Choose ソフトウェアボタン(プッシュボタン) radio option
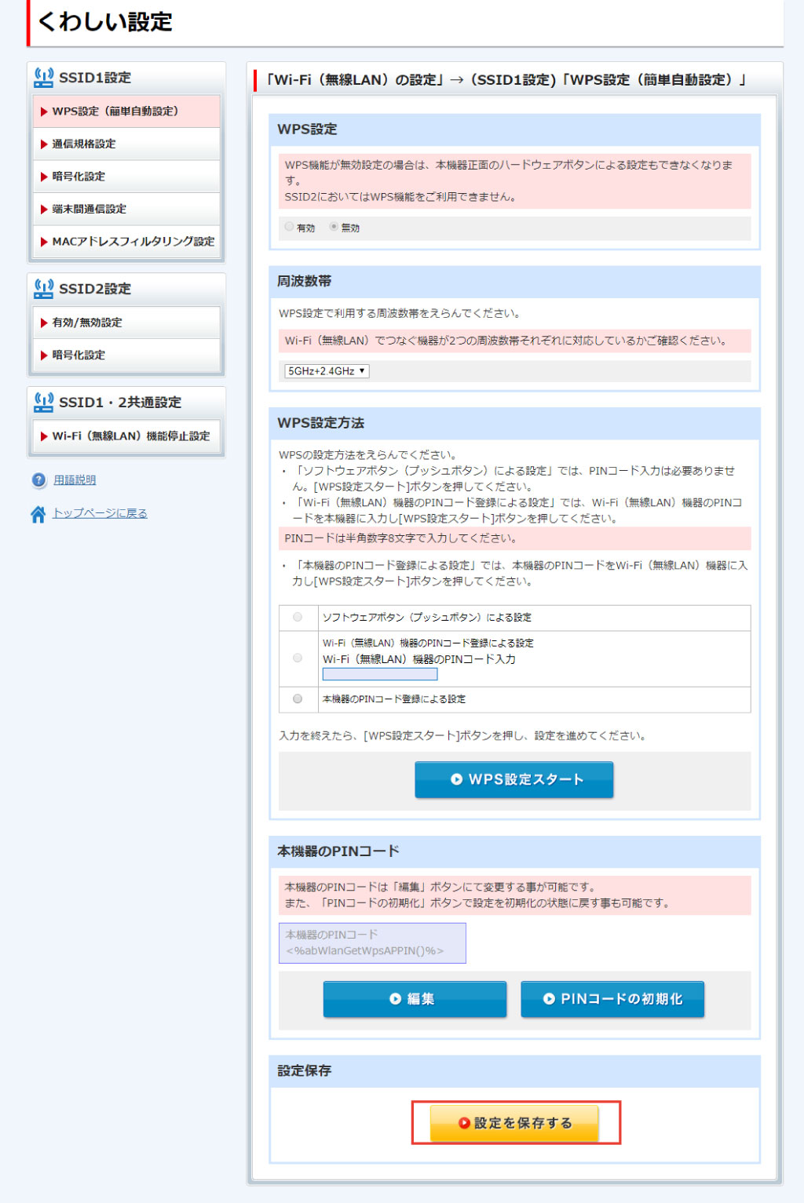Screen dimensions: 804x1203 298,617
